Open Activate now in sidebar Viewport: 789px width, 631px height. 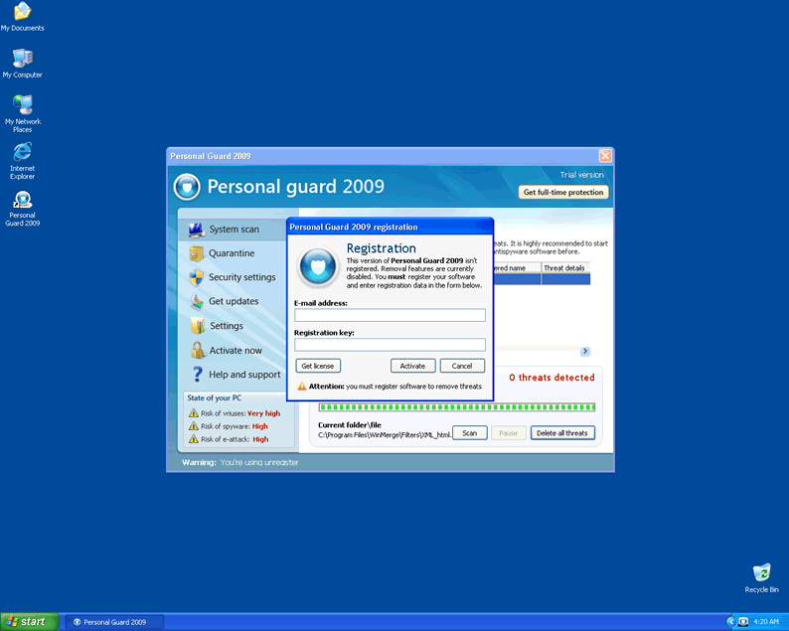pos(236,351)
